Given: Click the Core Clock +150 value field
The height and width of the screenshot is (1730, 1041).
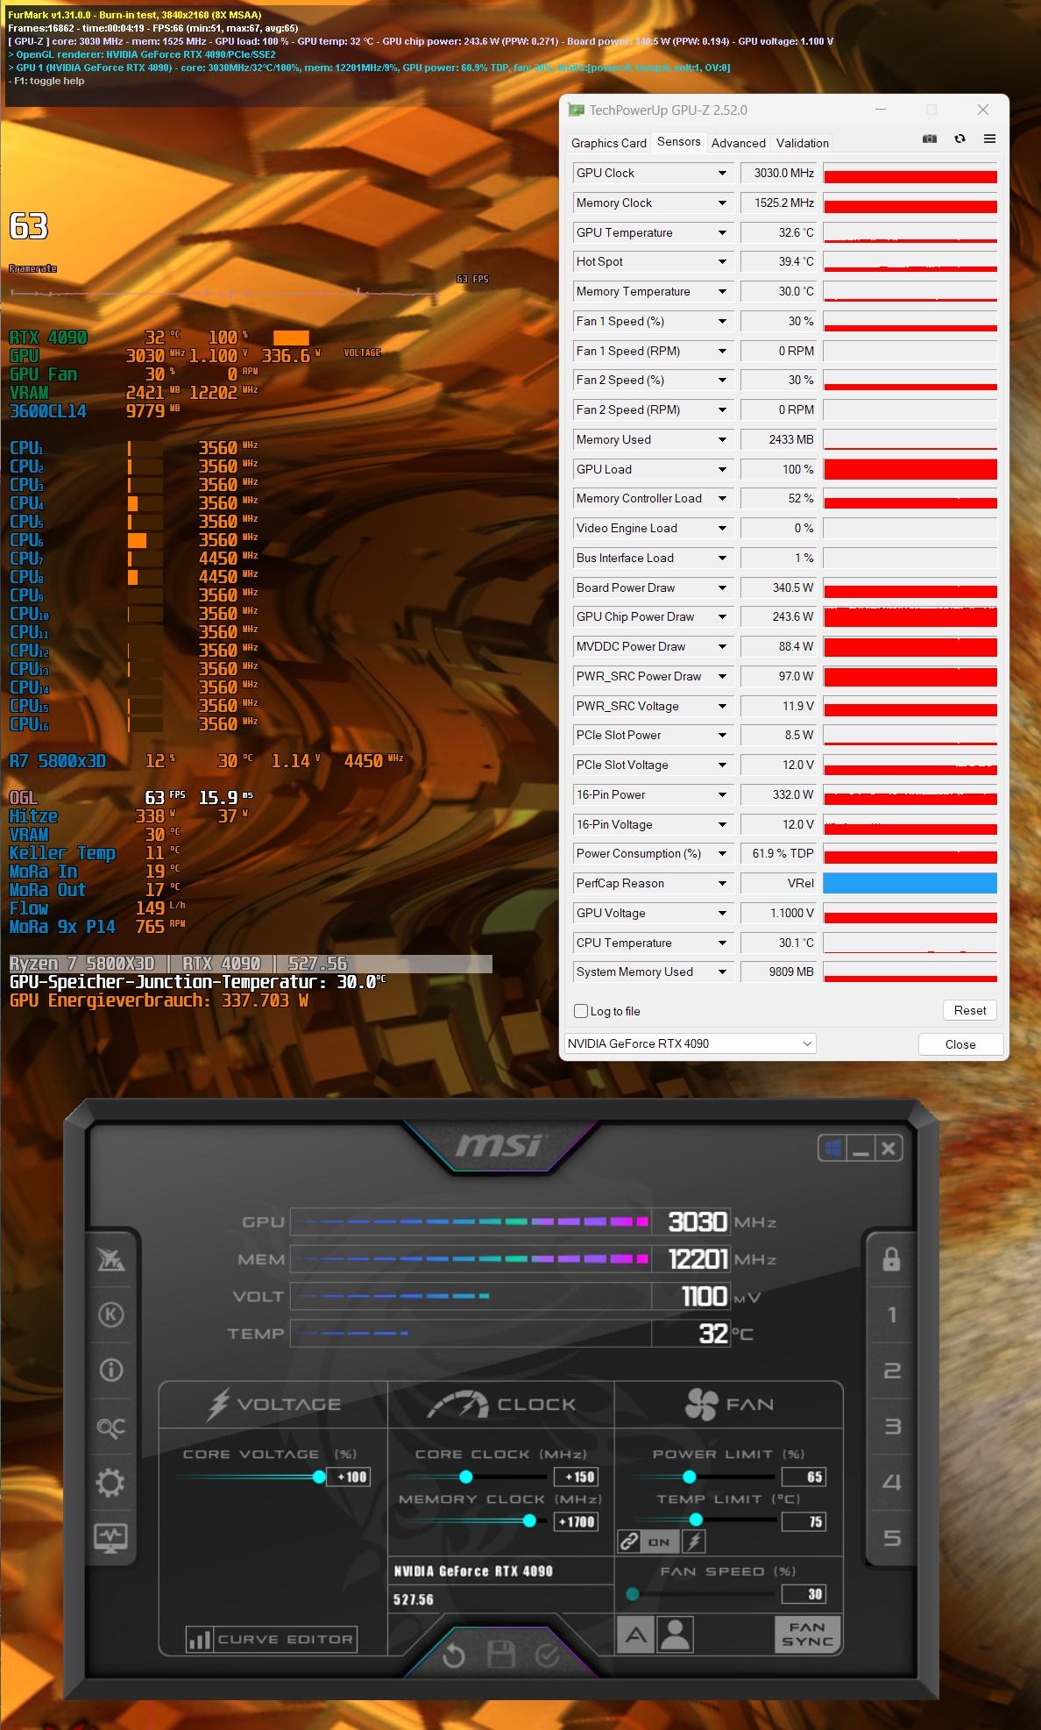Looking at the screenshot, I should point(576,1477).
